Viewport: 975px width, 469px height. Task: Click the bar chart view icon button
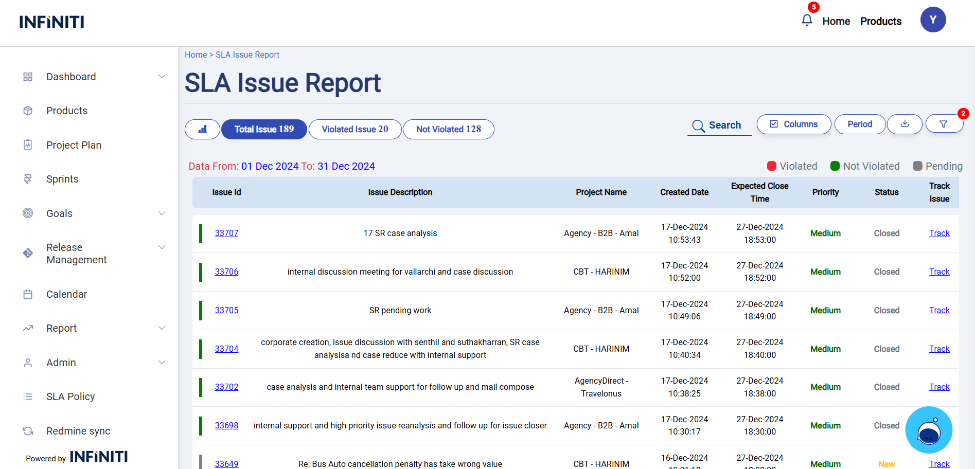click(x=202, y=129)
